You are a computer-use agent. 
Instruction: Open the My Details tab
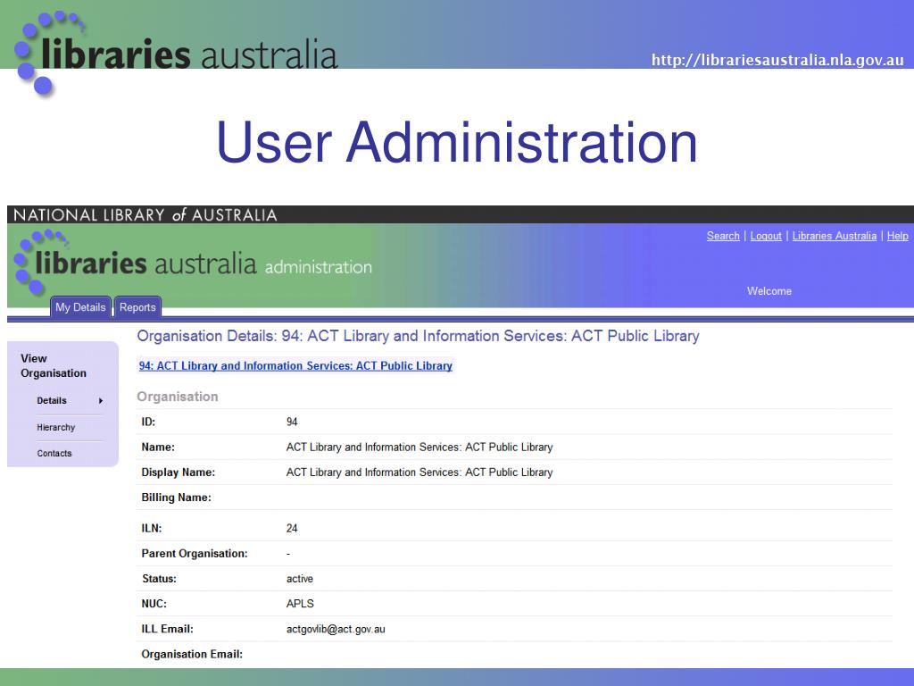(x=80, y=307)
